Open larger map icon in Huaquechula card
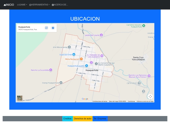 tap(46, 28)
